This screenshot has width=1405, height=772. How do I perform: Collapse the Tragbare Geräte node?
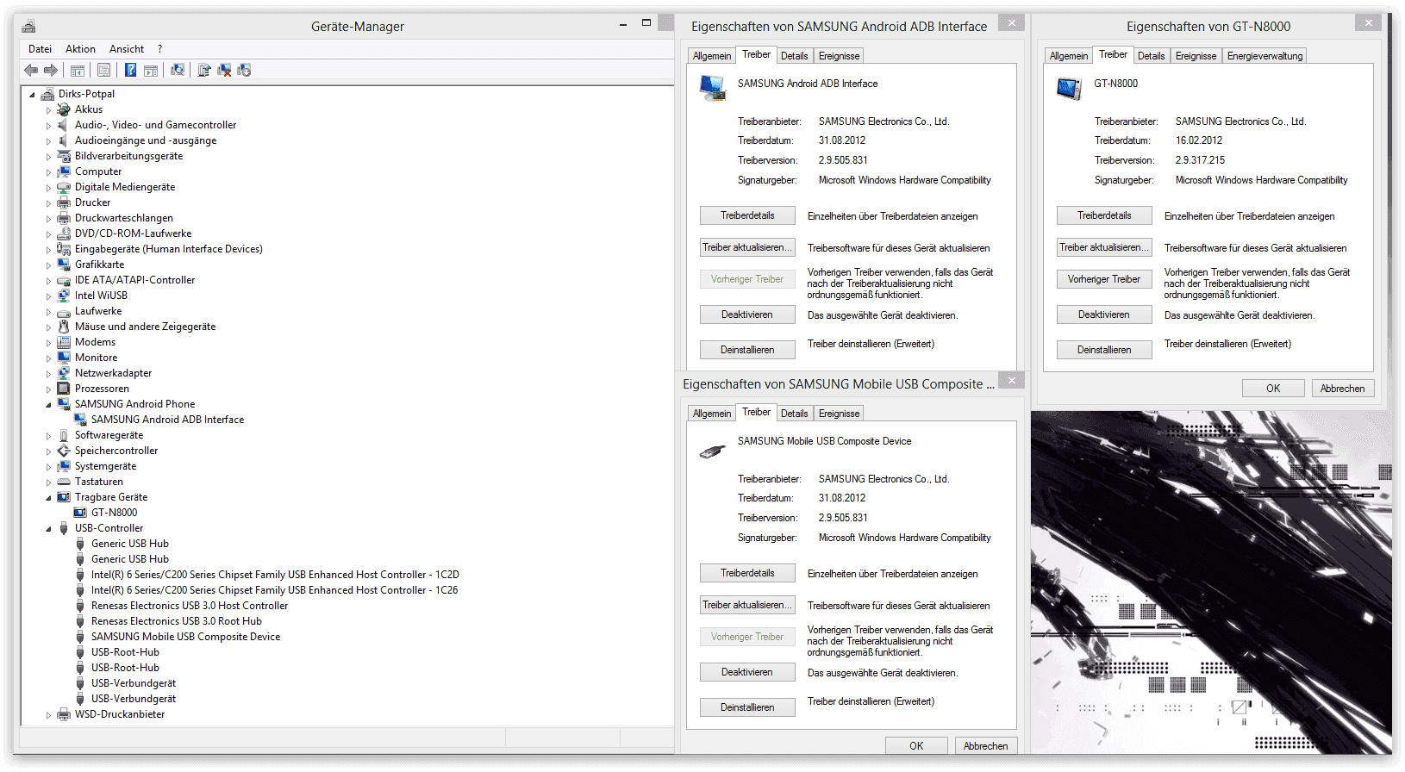click(48, 498)
